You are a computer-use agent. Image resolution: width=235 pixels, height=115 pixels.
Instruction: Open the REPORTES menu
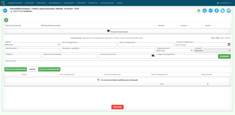pos(93,3)
